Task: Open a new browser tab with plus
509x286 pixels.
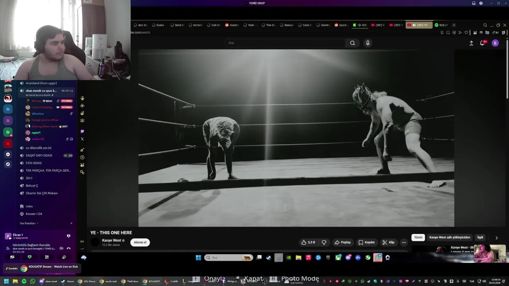Action: tap(454, 25)
